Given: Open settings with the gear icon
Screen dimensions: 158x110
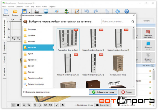Looking at the screenshot, I should (118, 11).
